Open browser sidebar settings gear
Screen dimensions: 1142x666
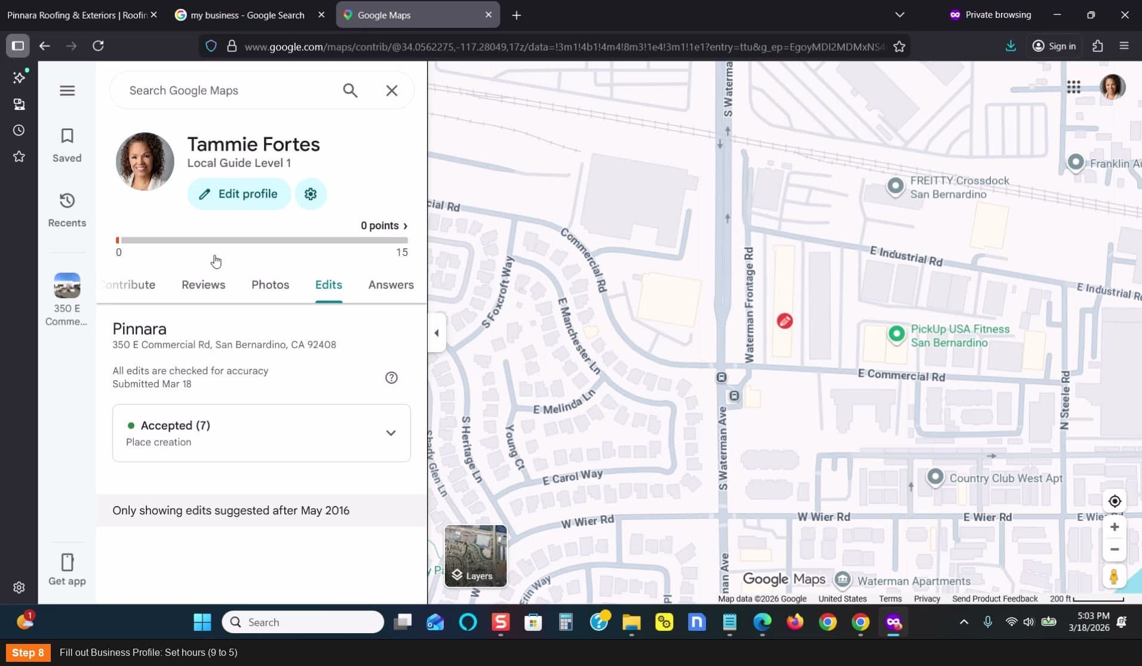[19, 588]
